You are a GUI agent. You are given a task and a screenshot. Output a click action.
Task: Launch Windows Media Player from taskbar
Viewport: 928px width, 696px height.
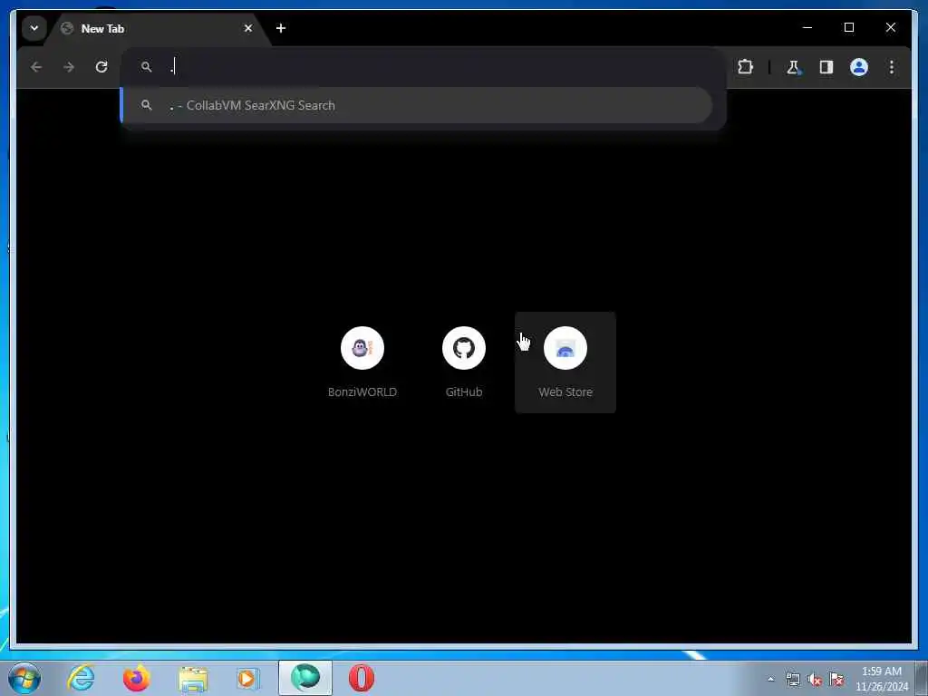(248, 678)
